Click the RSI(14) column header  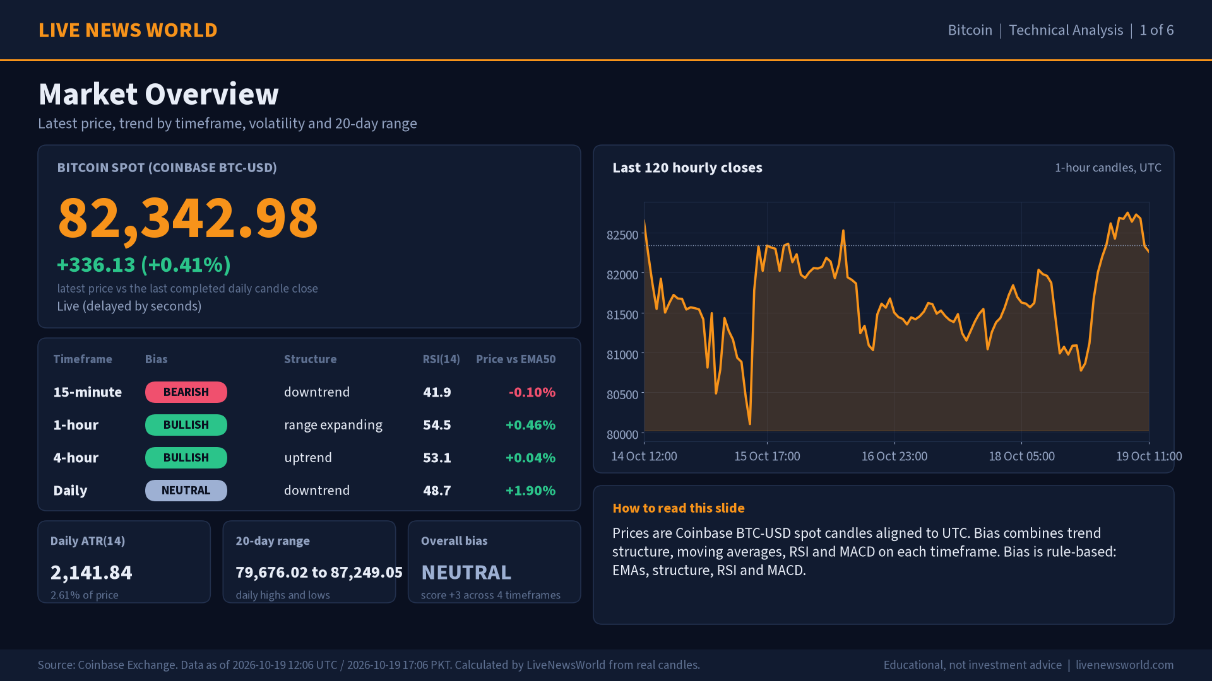(441, 359)
